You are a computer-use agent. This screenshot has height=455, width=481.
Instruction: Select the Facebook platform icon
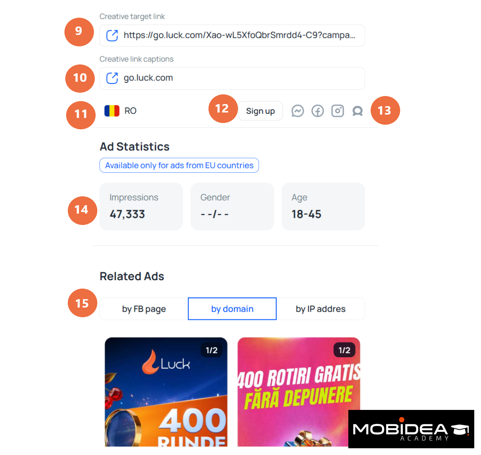point(318,111)
